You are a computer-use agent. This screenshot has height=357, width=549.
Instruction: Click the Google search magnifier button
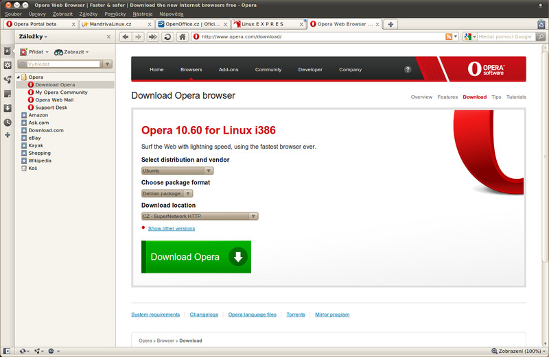click(541, 36)
